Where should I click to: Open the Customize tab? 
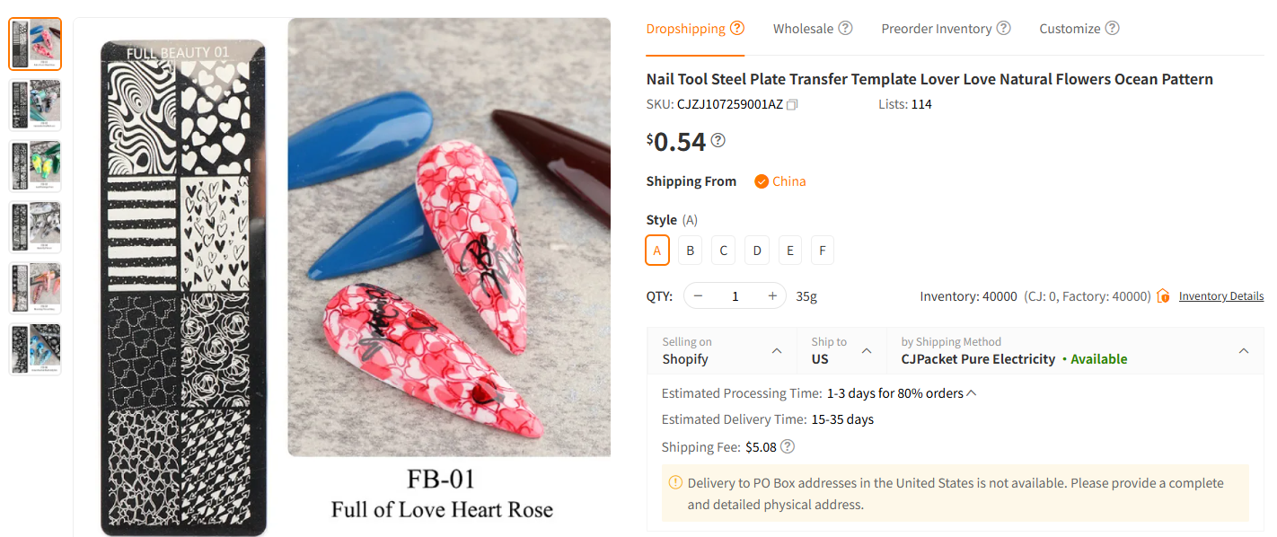(1070, 29)
